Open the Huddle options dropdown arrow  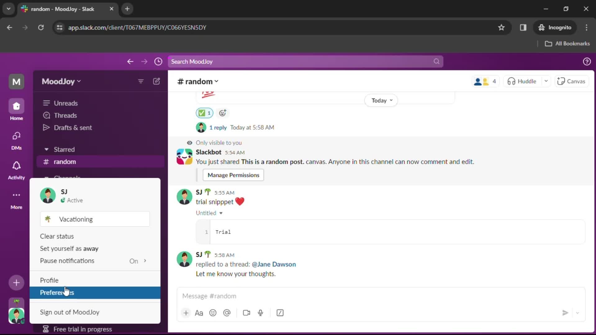pos(546,81)
